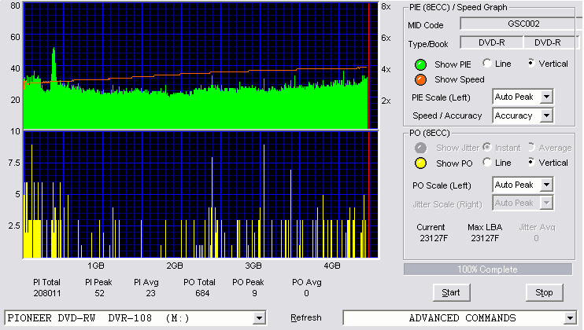Click the grey Show Jitter indicator
This screenshot has width=584, height=330.
pos(420,148)
